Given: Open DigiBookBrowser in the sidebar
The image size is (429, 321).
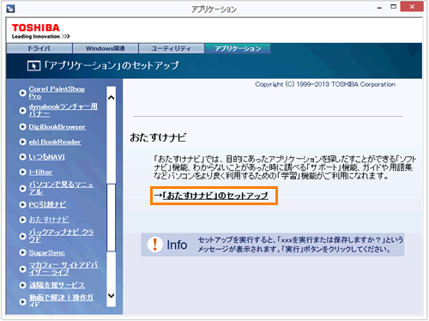Looking at the screenshot, I should coord(57,127).
